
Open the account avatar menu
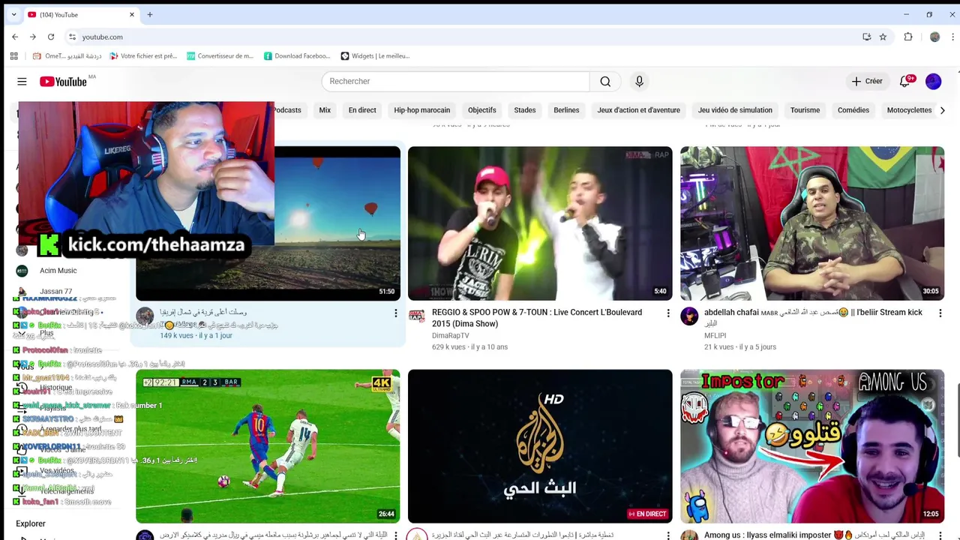[933, 81]
